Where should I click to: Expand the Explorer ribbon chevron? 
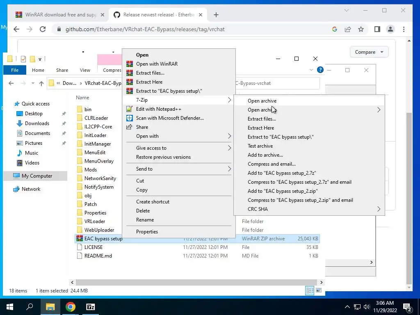pos(311,70)
